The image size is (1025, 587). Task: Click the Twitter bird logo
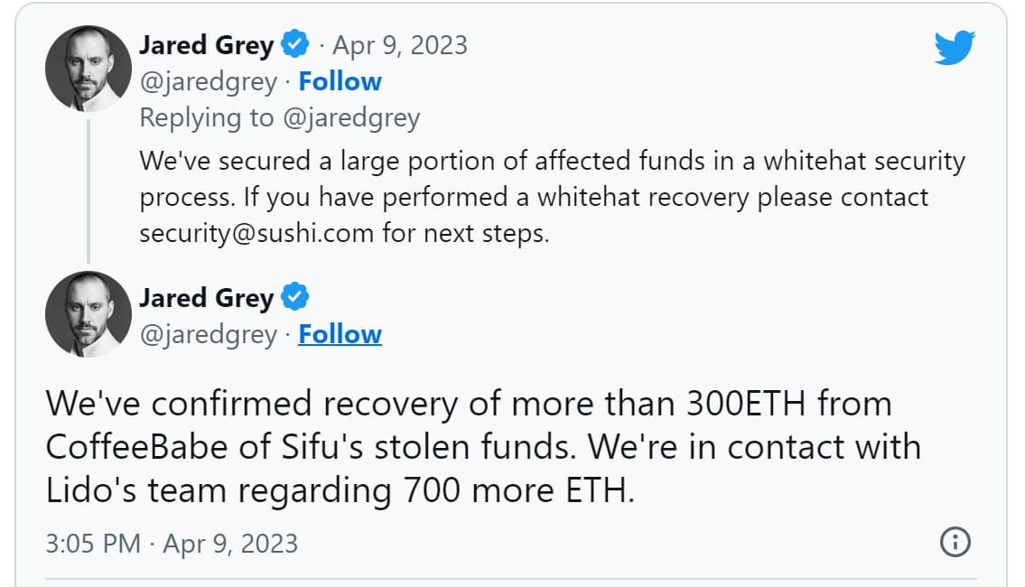(955, 46)
